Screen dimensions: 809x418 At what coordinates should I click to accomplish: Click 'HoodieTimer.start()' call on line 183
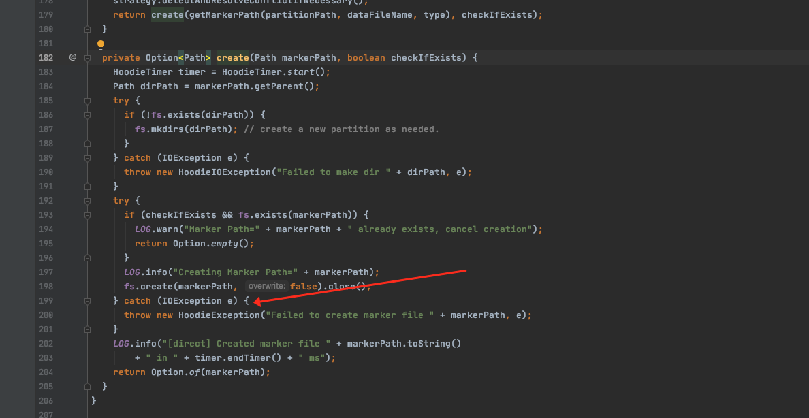click(274, 71)
